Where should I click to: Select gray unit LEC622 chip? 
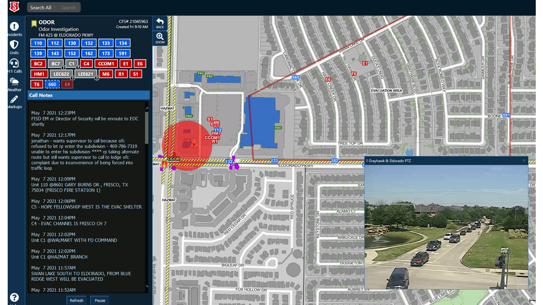(x=61, y=74)
